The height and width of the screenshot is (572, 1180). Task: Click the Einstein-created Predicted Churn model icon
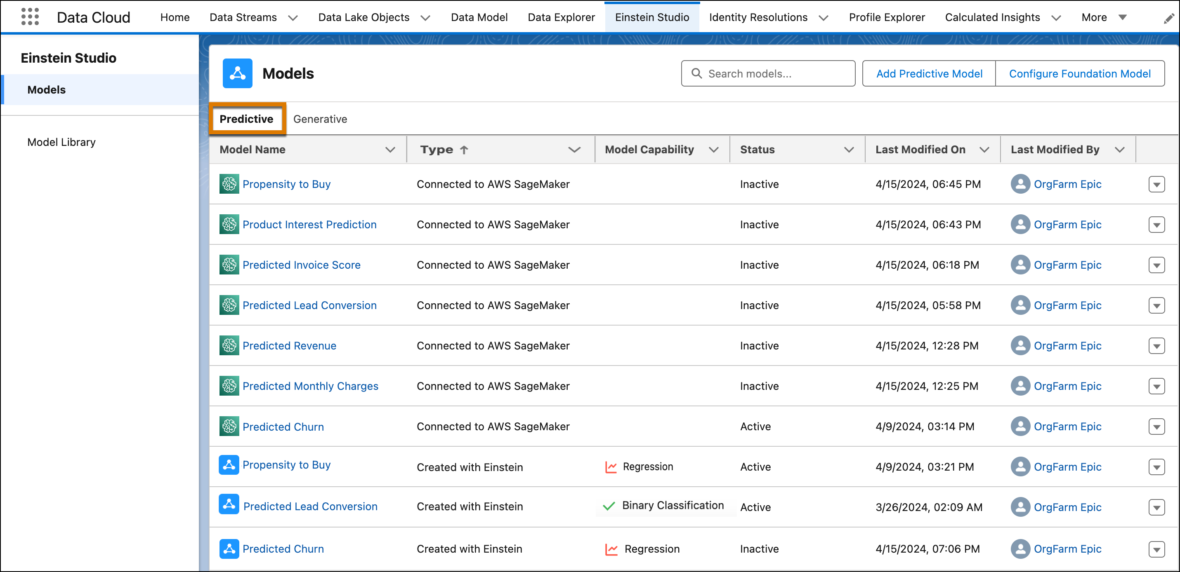coord(229,549)
